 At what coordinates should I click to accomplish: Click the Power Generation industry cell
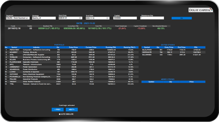click(x=30, y=67)
